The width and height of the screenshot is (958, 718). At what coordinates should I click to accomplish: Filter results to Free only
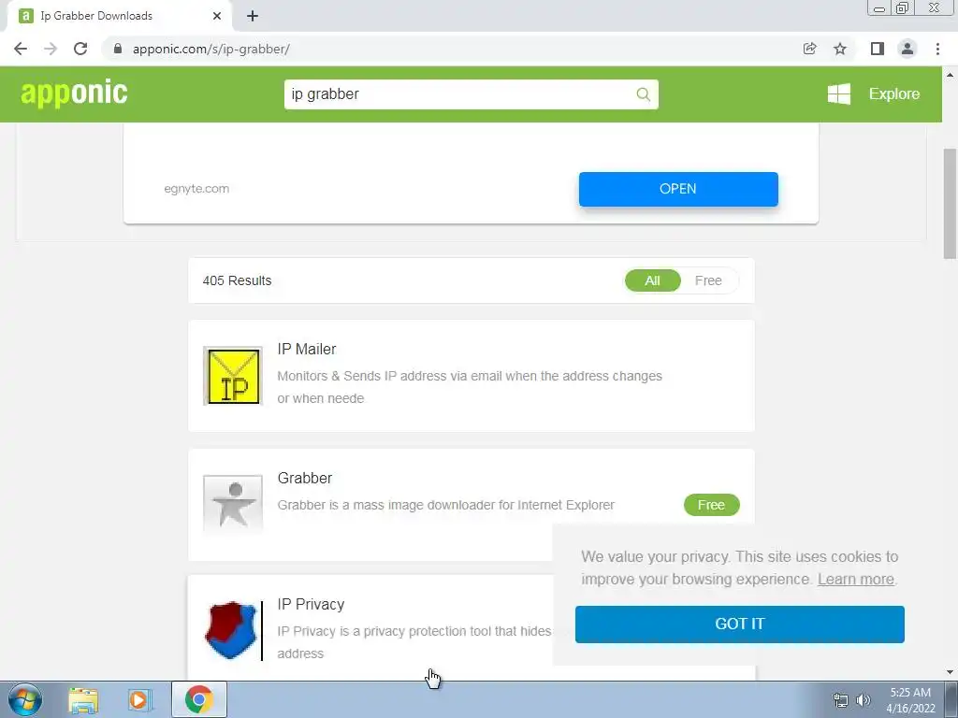point(708,280)
